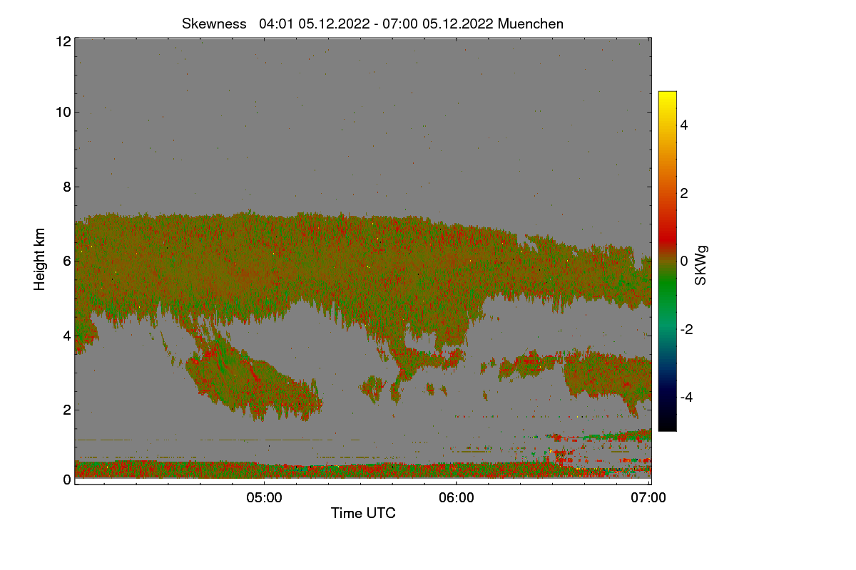Click the colorbar value 4 label
The image size is (856, 570).
686,125
